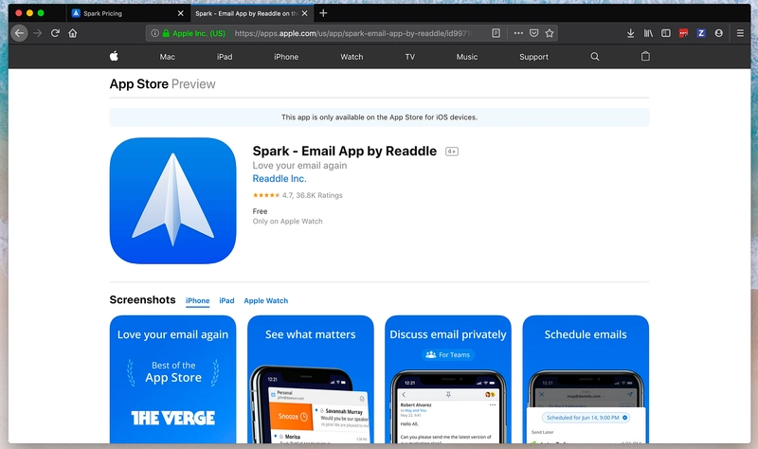Close the Spark Pricing tab
Image resolution: width=758 pixels, height=449 pixels.
(180, 13)
